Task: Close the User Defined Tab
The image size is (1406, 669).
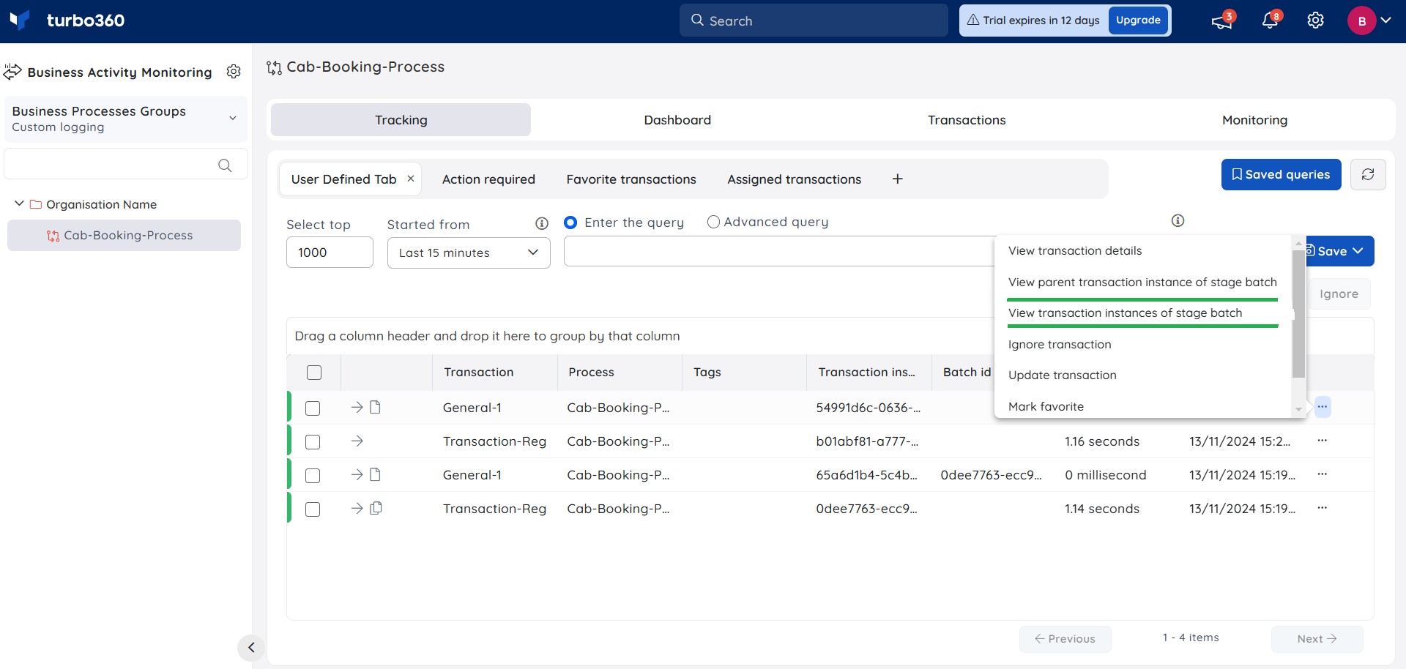Action: [411, 179]
